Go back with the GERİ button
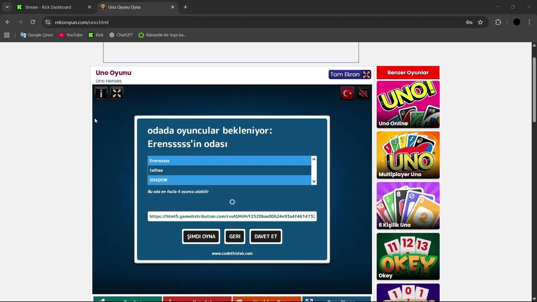The image size is (537, 302). pyautogui.click(x=235, y=237)
